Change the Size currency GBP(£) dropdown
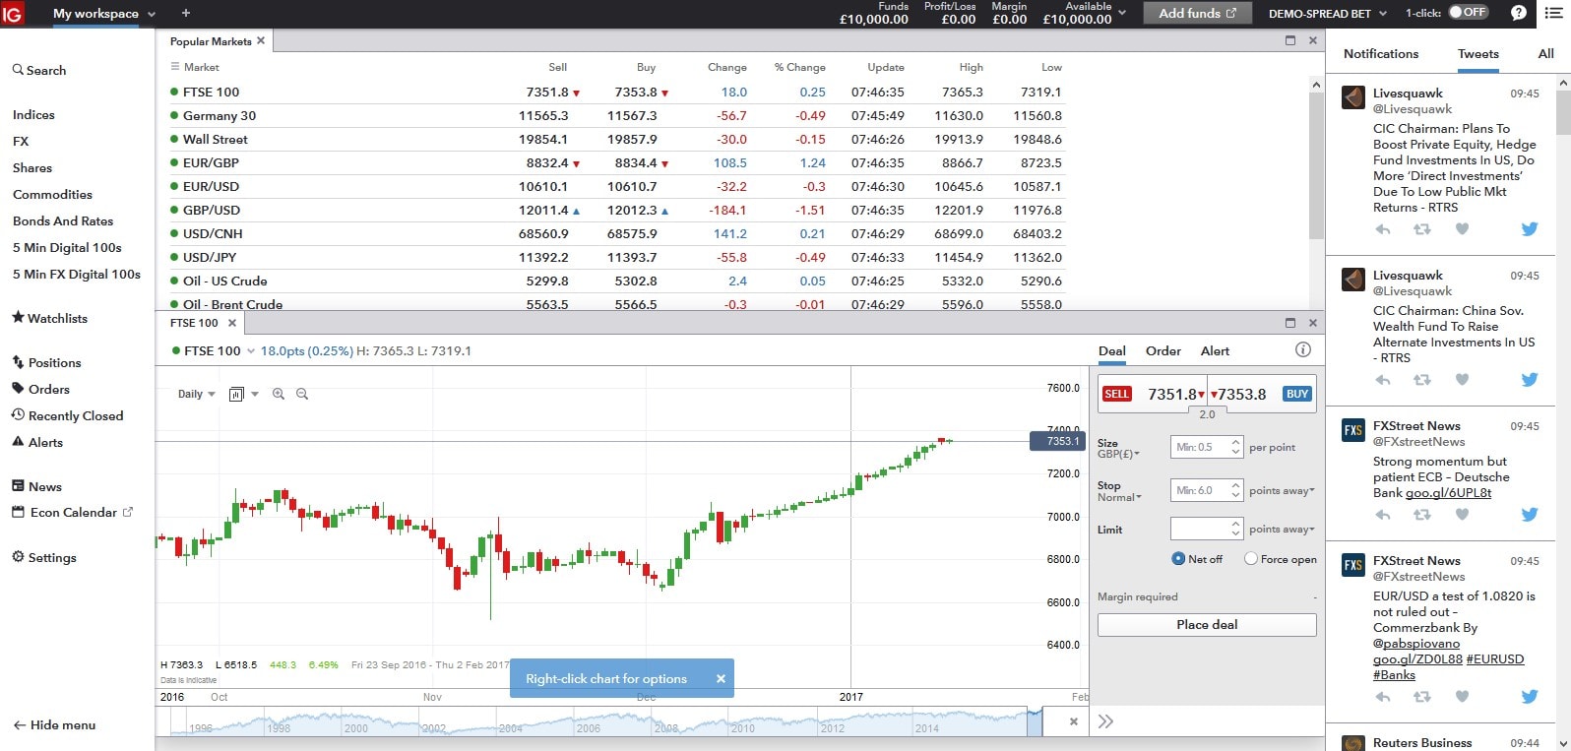 click(x=1119, y=454)
